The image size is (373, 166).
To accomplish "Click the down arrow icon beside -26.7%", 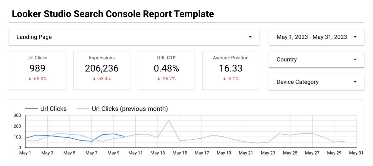I will pyautogui.click(x=159, y=79).
